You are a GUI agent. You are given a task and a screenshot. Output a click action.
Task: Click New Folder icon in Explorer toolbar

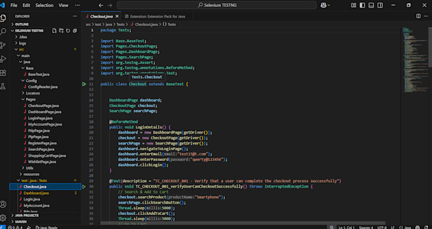pyautogui.click(x=61, y=30)
